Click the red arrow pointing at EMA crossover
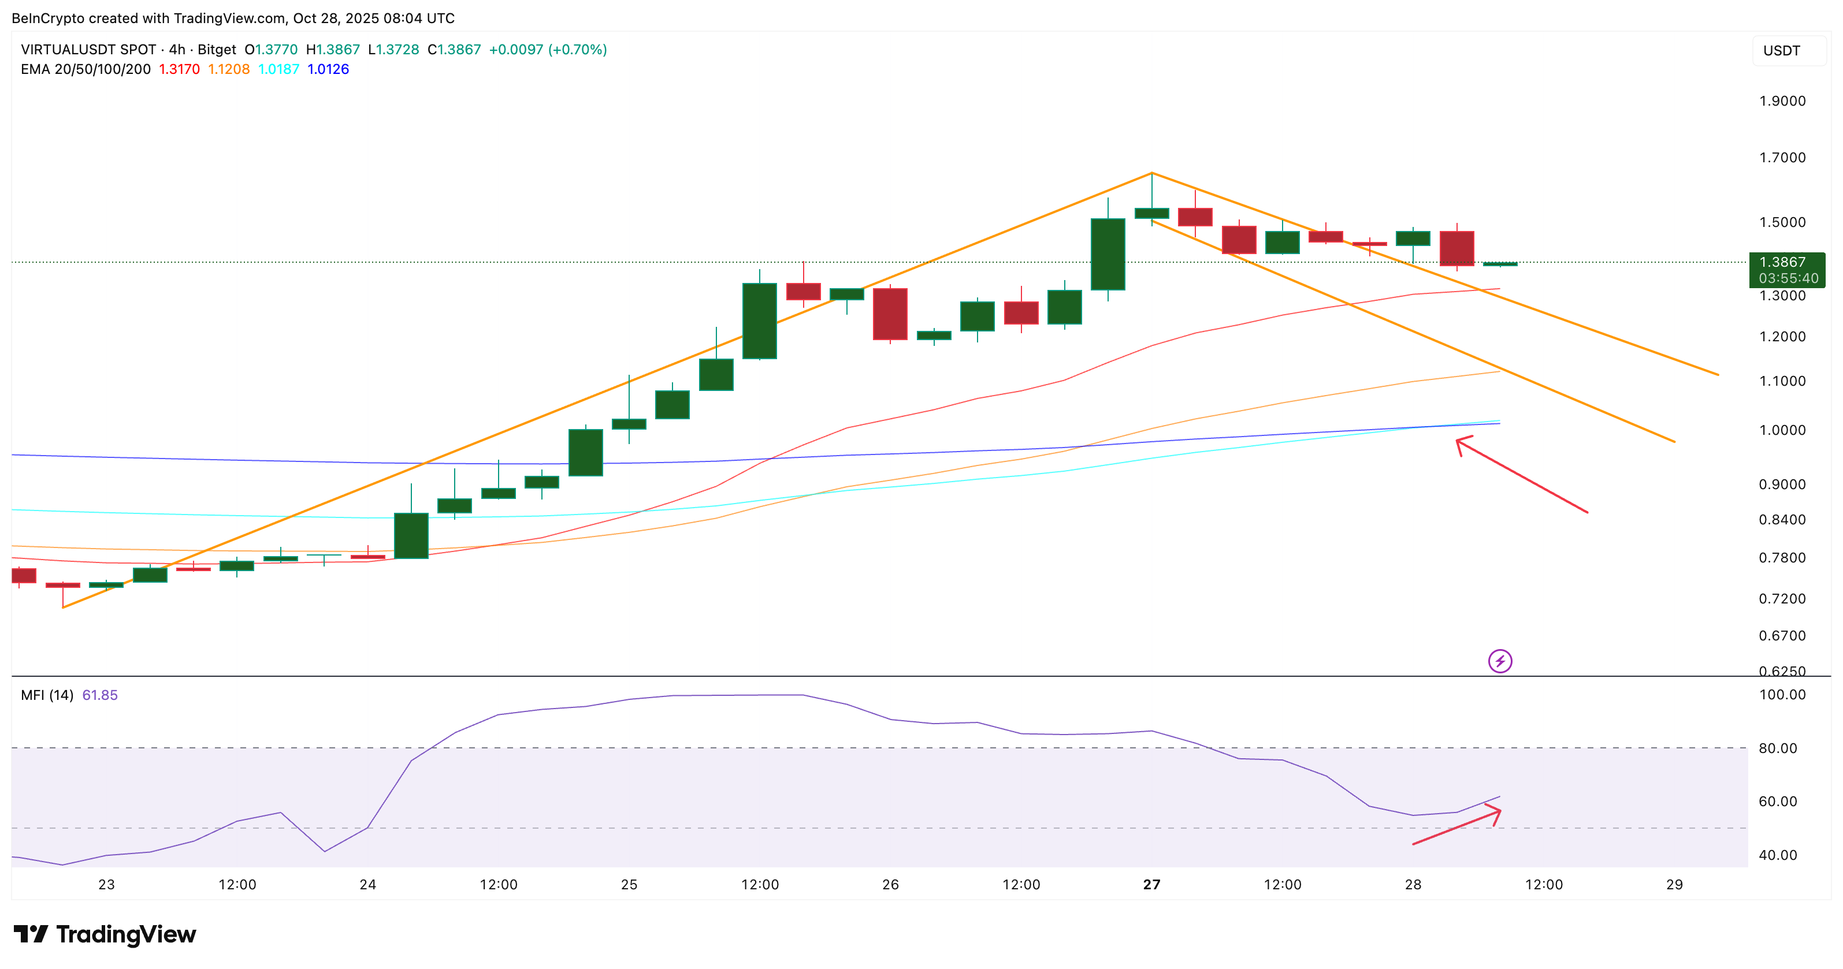This screenshot has height=969, width=1843. [x=1521, y=475]
